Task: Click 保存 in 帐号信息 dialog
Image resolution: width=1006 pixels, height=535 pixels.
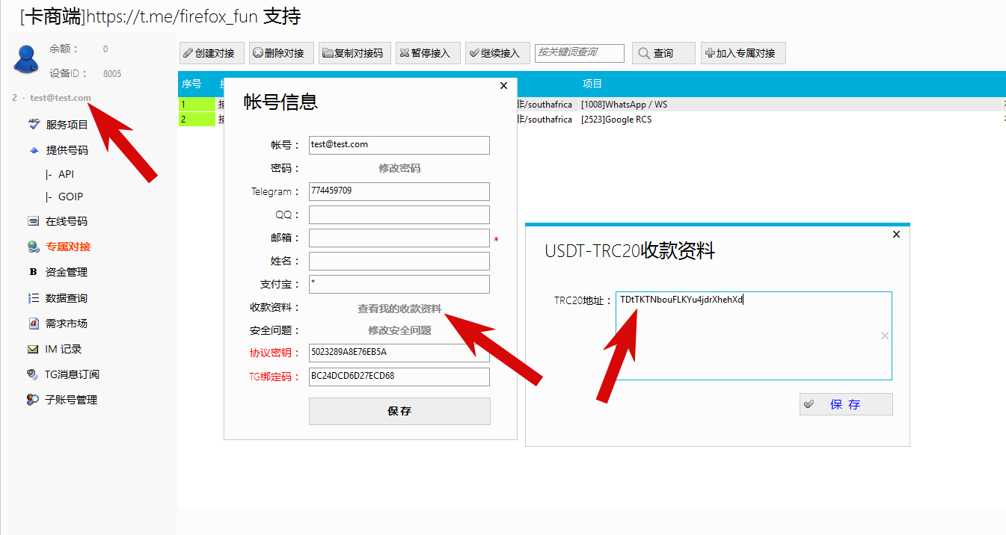Action: [399, 411]
